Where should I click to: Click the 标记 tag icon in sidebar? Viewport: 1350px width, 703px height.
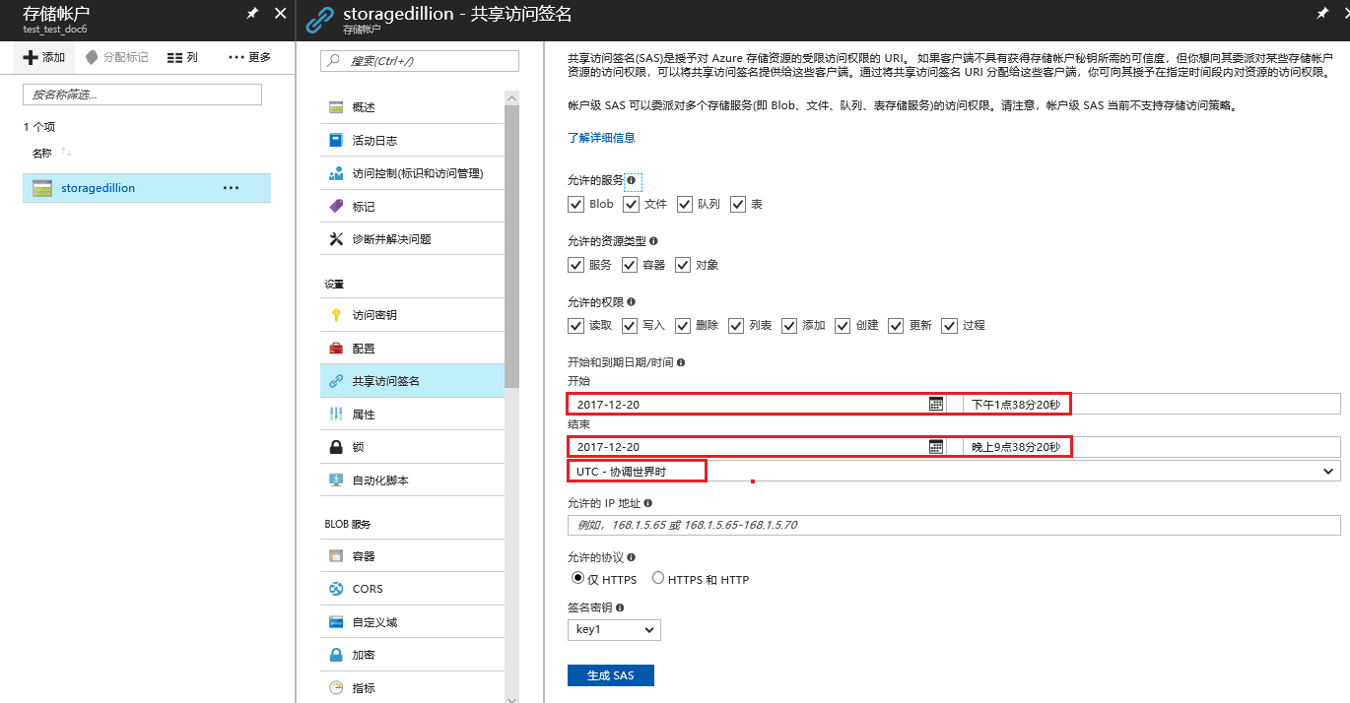click(336, 206)
